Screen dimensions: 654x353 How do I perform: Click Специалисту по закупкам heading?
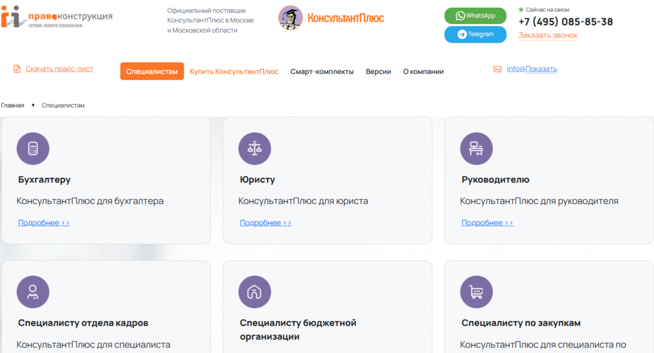521,323
